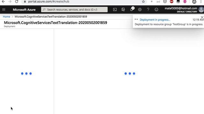Go to Home breadcrumb link
The height and width of the screenshot is (114, 204).
tap(6, 17)
